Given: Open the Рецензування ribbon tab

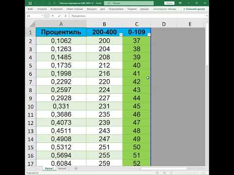Looking at the screenshot, I should coord(116,9).
